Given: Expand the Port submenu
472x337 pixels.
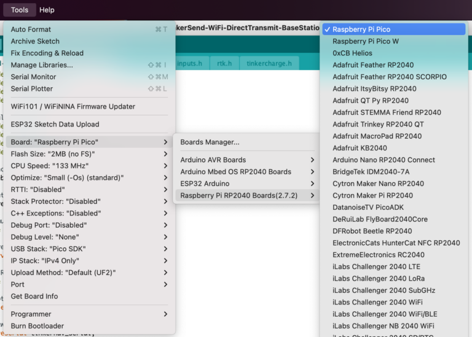Looking at the screenshot, I should coord(89,284).
